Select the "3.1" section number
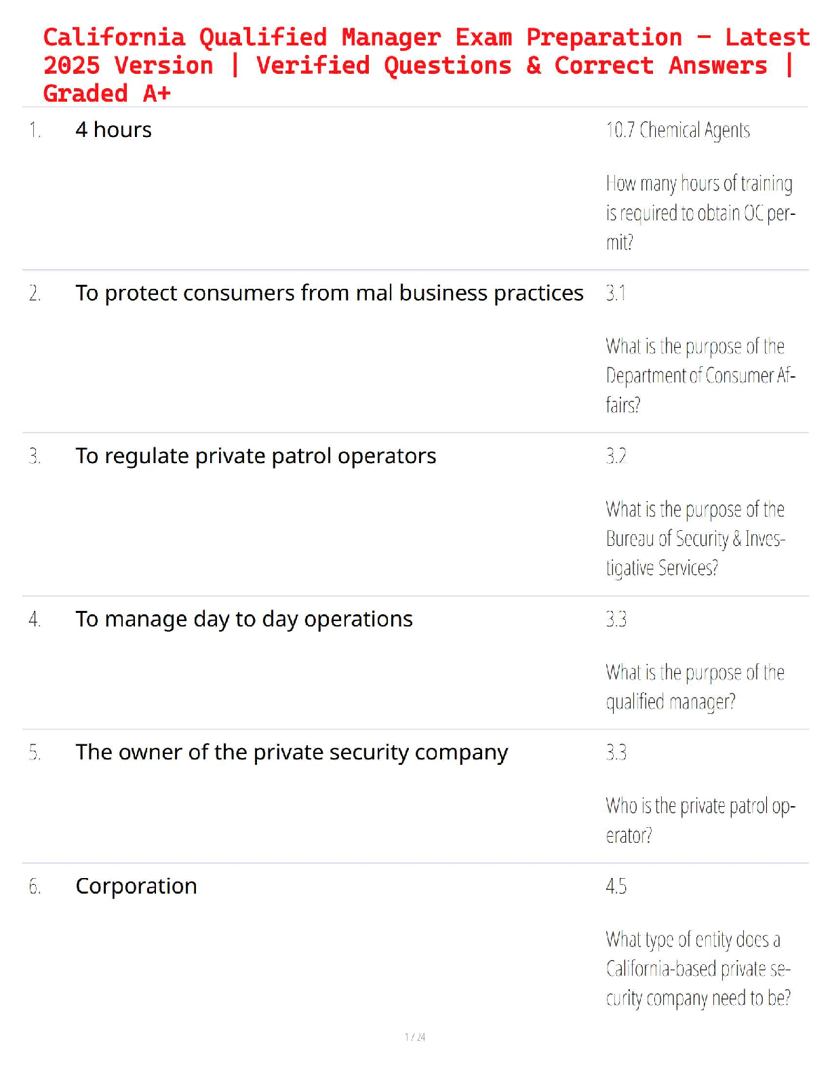The height and width of the screenshot is (1074, 830). pos(616,293)
